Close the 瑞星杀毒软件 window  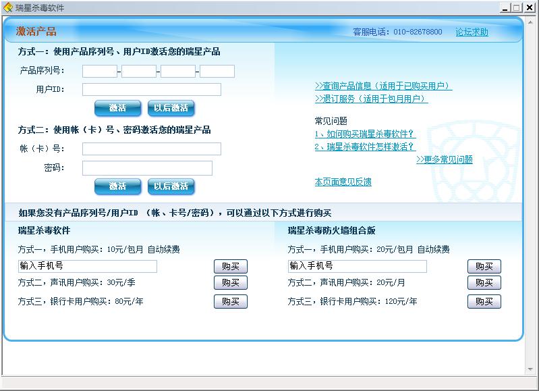tap(530, 7)
